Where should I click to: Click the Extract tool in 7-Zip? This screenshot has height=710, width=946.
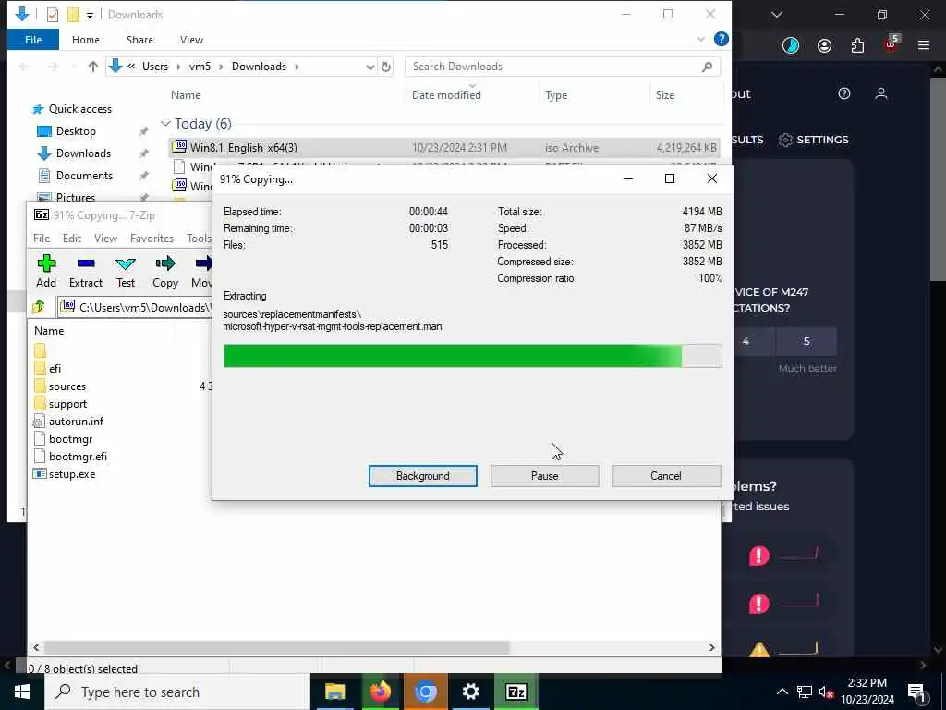(x=86, y=271)
